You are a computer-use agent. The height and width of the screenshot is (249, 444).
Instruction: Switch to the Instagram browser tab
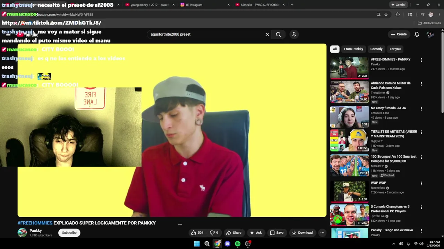pos(205,5)
